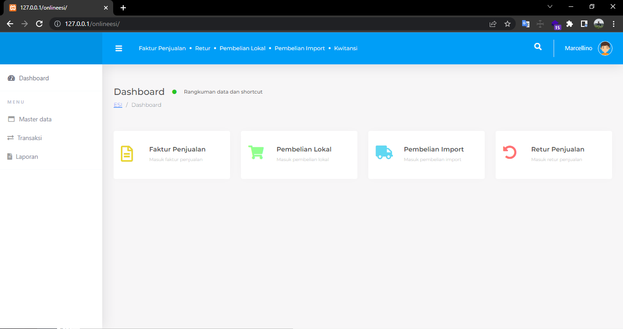Click the Dashboard gauge icon in sidebar
623x329 pixels.
11,78
